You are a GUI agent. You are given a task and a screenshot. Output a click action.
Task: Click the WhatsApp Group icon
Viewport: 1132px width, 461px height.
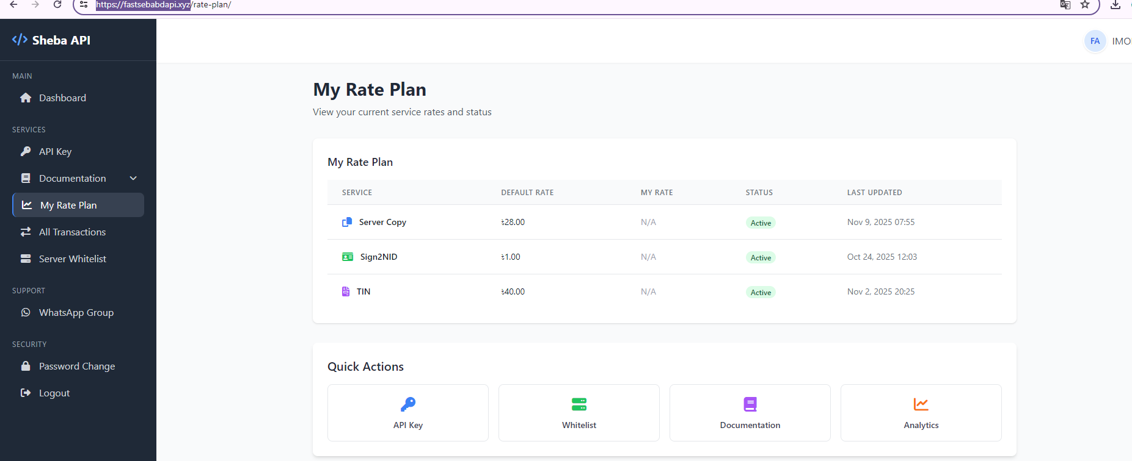26,312
